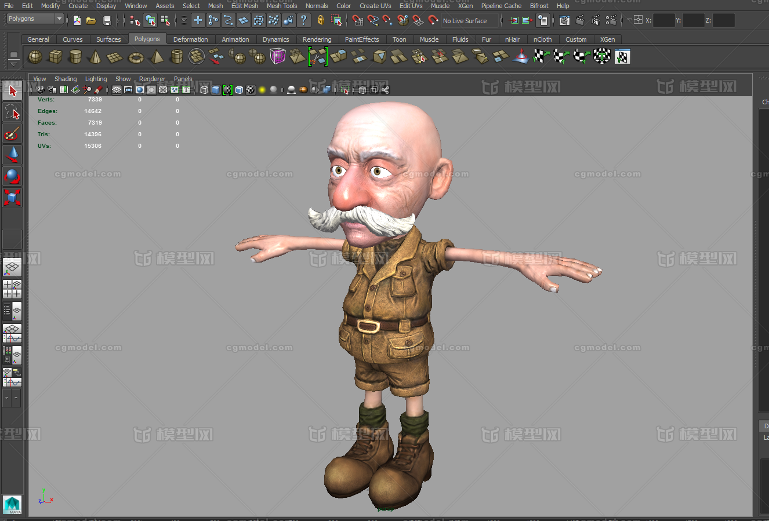Open the Edit Mesh menu
Screen dimensions: 769x521
(245, 6)
